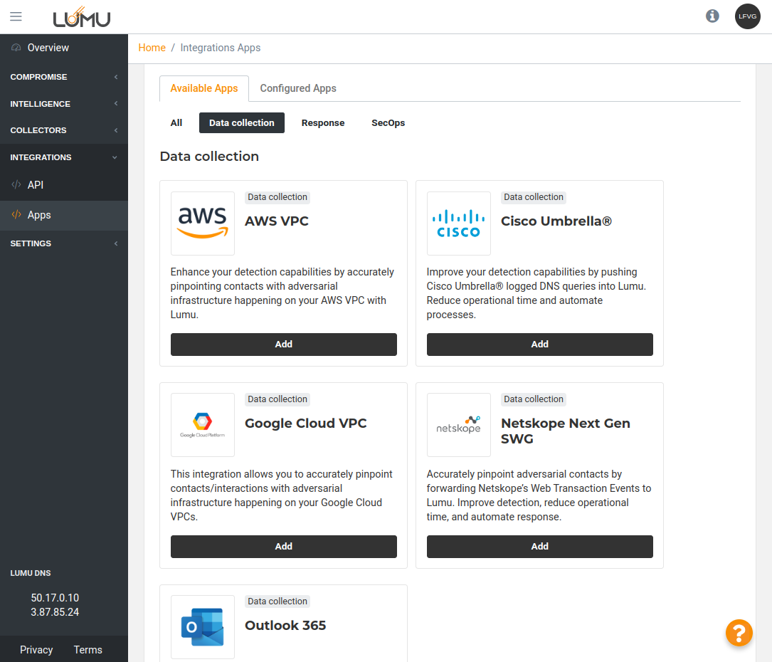
Task: Click the Google Cloud Platform logo icon
Action: point(203,425)
